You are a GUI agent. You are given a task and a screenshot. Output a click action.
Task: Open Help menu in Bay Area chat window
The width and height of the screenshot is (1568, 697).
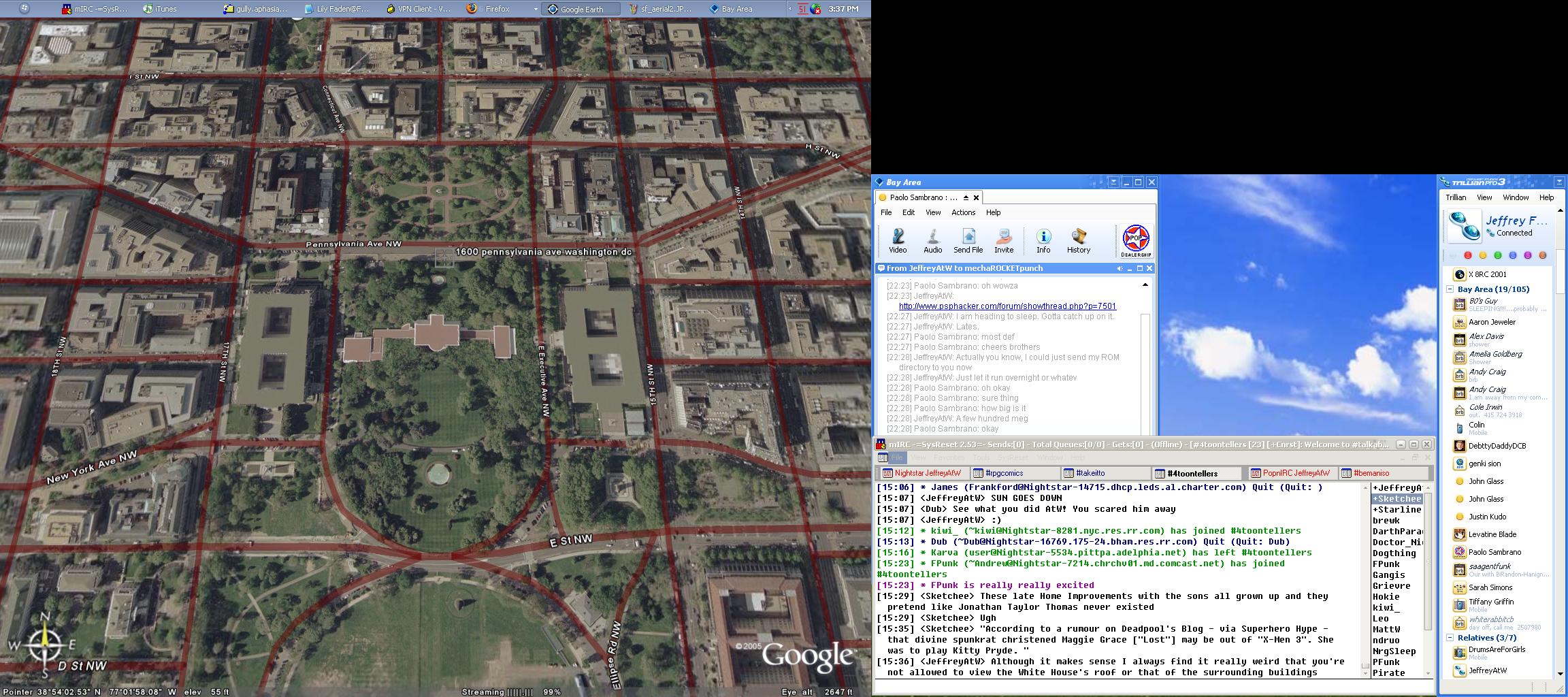(994, 212)
